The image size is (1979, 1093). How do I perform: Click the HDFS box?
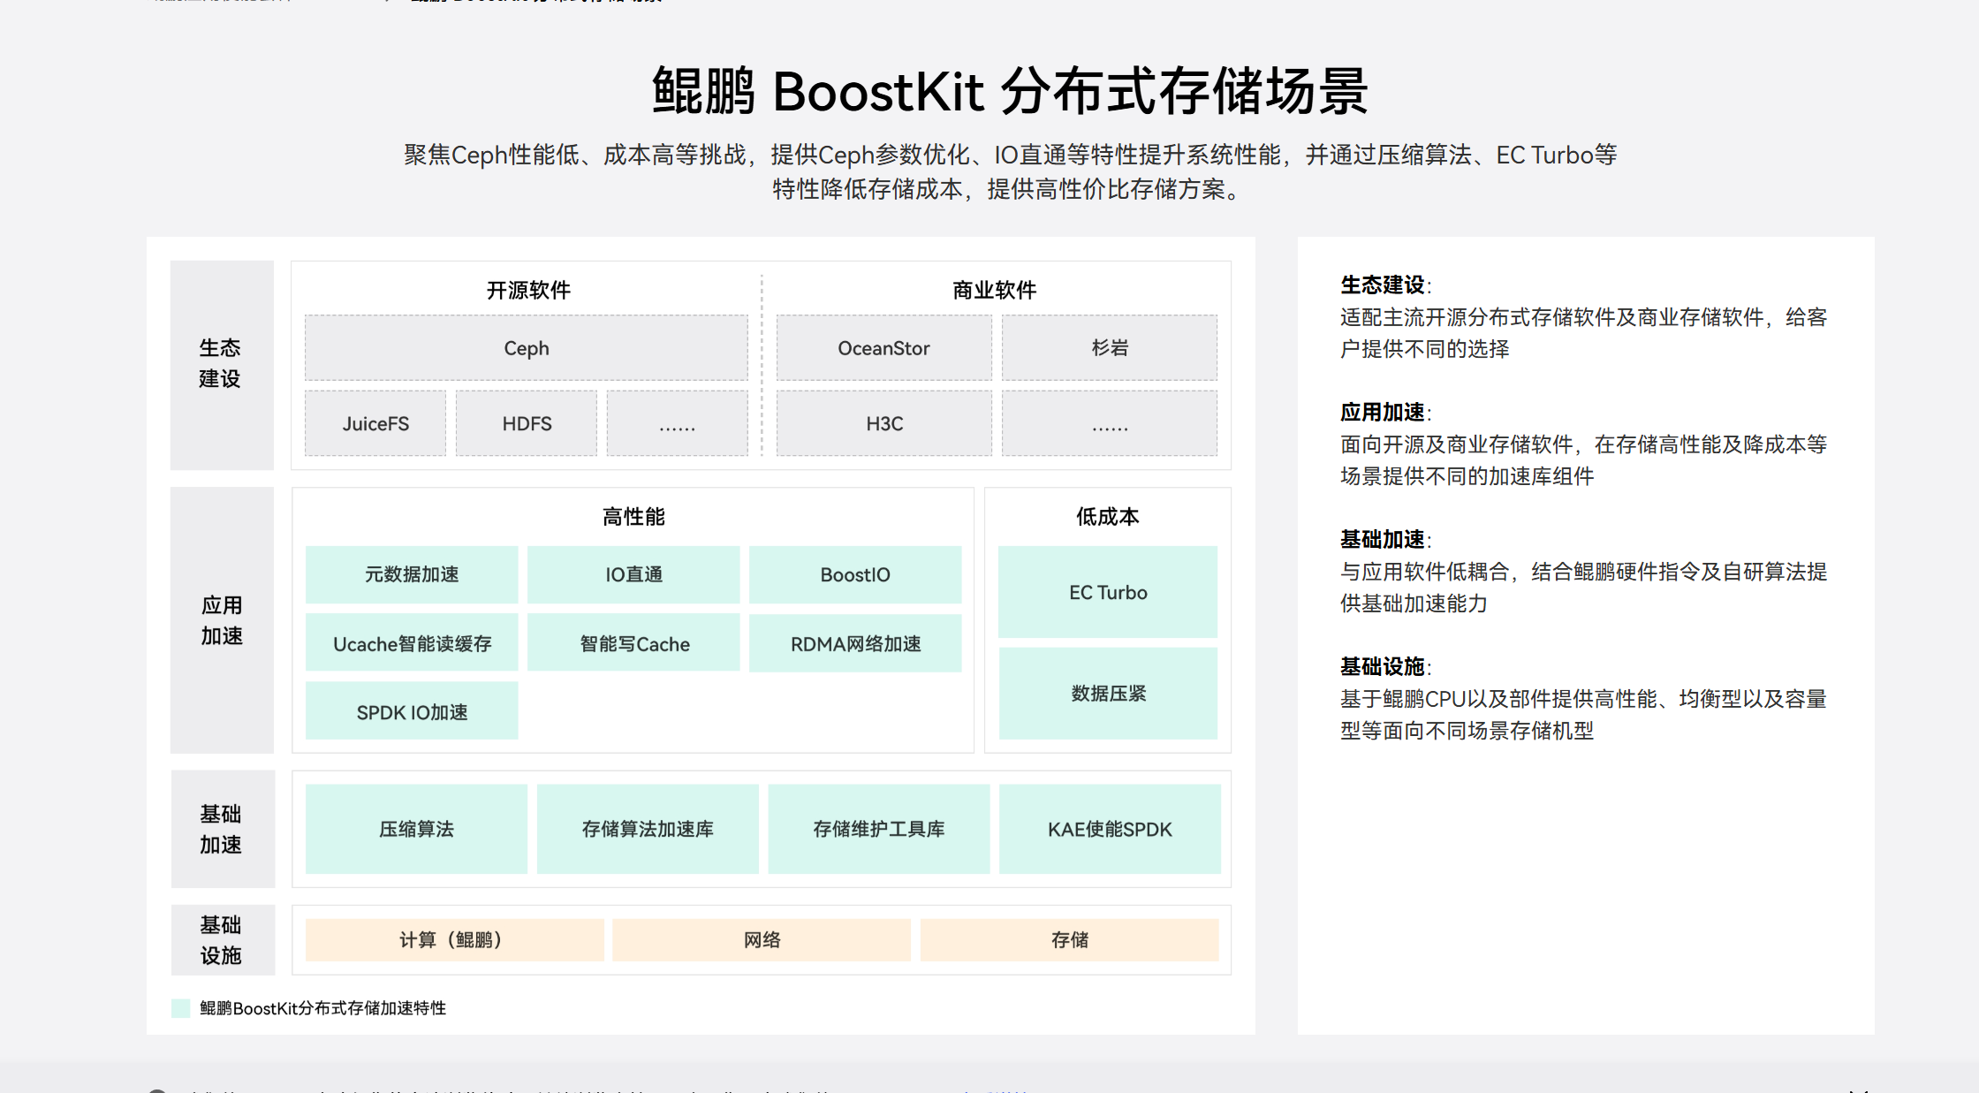(527, 423)
